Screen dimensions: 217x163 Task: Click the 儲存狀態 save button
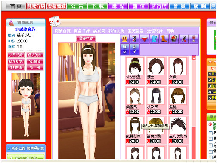[86, 39]
